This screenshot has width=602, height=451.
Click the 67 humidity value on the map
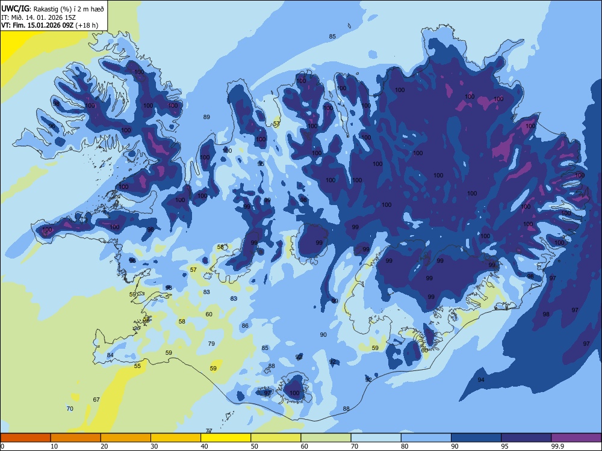[96, 399]
